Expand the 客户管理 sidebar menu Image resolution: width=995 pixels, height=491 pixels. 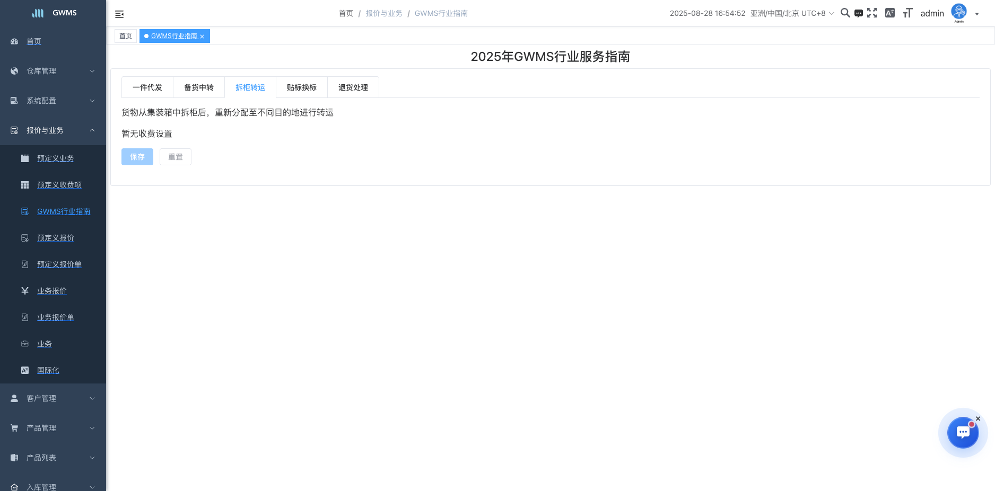tap(53, 398)
